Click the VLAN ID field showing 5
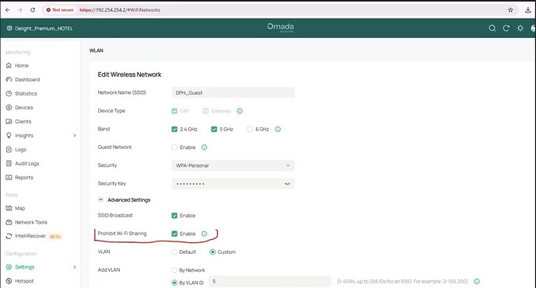 coord(270,282)
